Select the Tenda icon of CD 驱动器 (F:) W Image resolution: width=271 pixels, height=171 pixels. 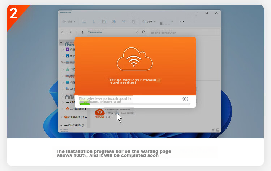click(x=66, y=117)
